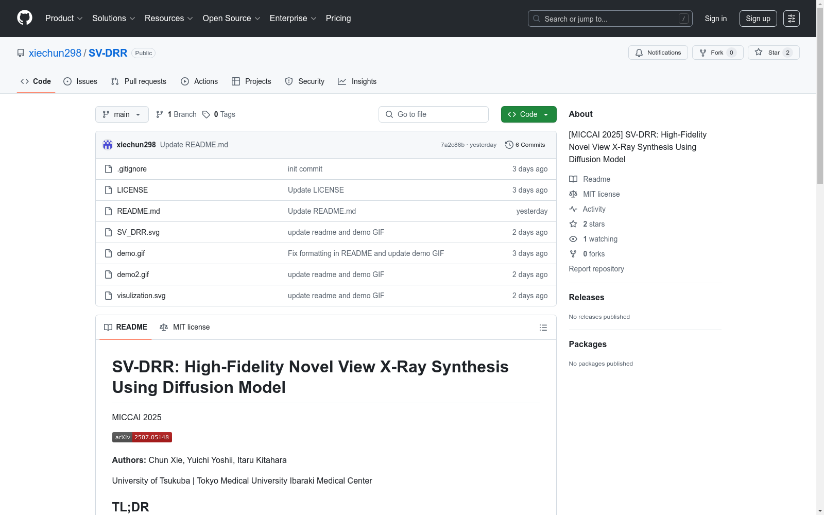Open the Product menu
824x515 pixels.
64,19
